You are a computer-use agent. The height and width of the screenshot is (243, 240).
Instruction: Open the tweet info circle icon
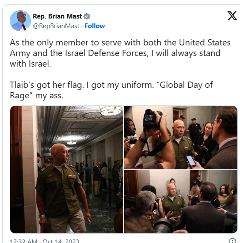click(232, 240)
